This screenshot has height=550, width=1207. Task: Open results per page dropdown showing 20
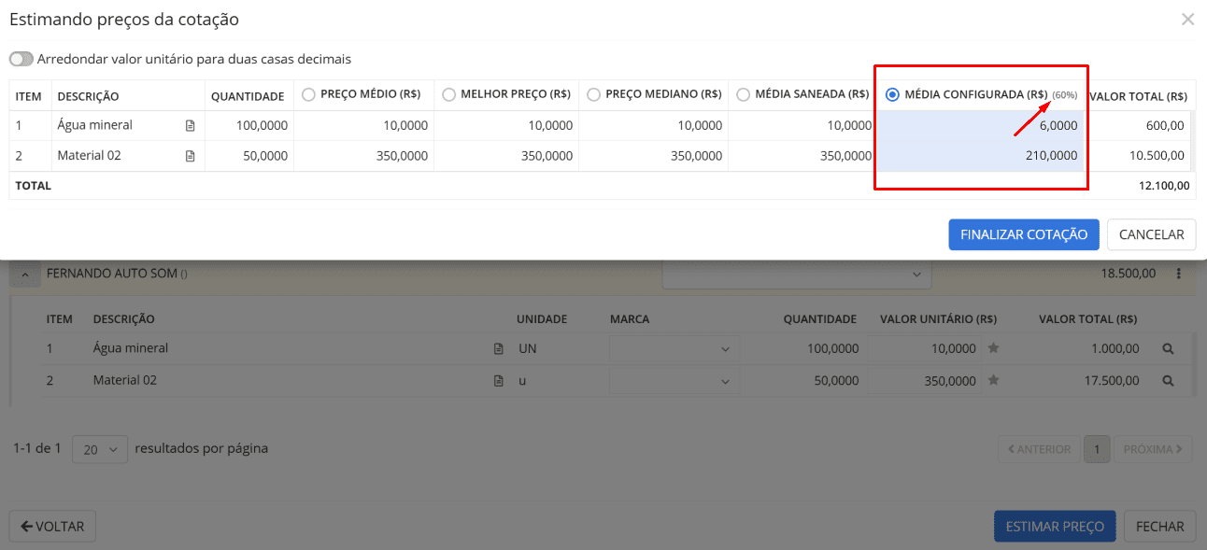100,449
